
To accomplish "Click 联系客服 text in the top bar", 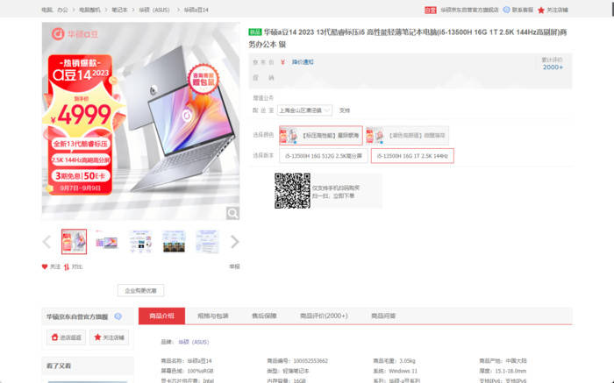I will [x=523, y=11].
